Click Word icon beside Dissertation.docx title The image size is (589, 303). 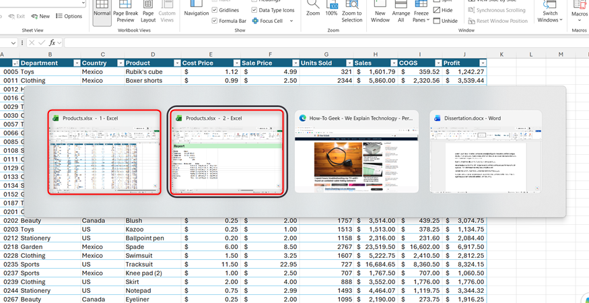[x=438, y=118]
